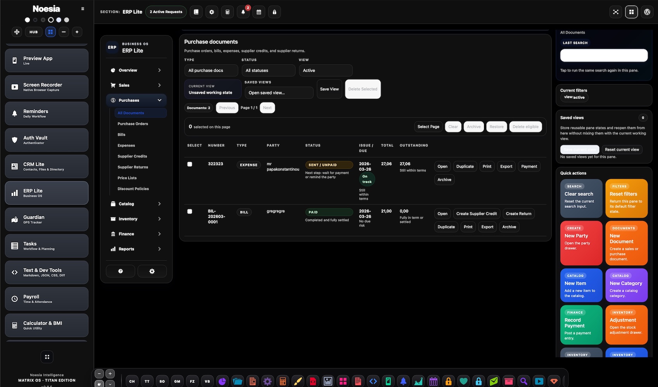The width and height of the screenshot is (658, 387).
Task: Open the lock icon in top toolbar
Action: tap(274, 12)
